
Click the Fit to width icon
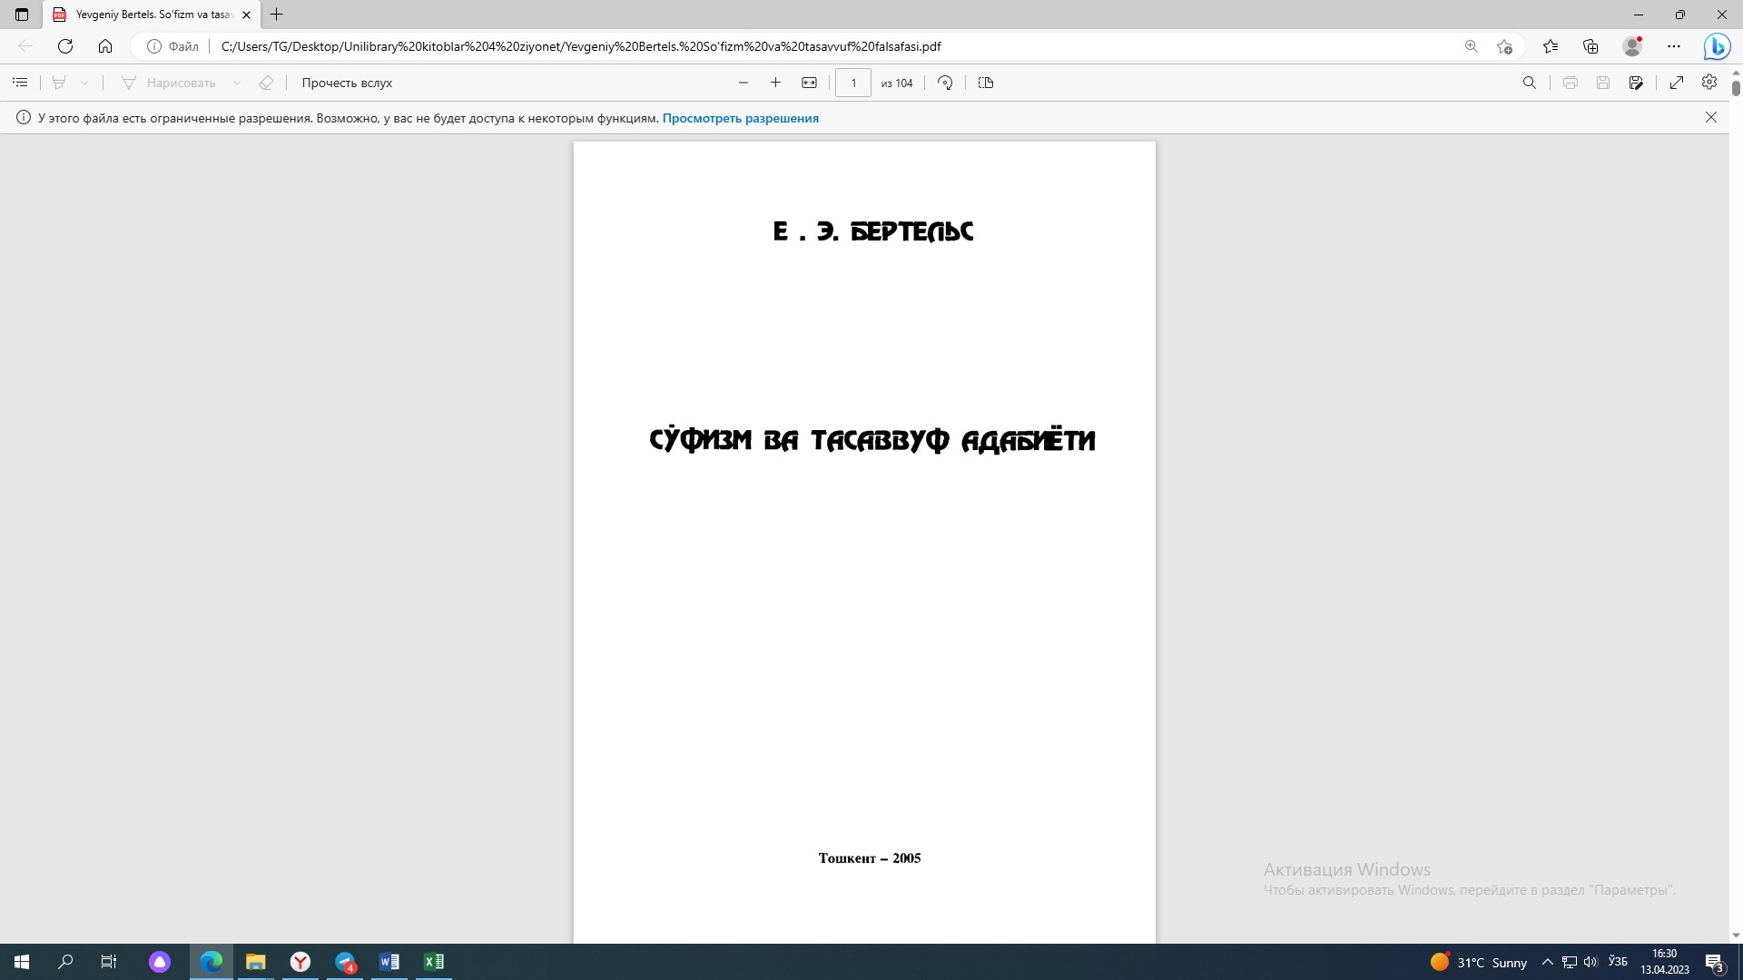click(x=809, y=83)
